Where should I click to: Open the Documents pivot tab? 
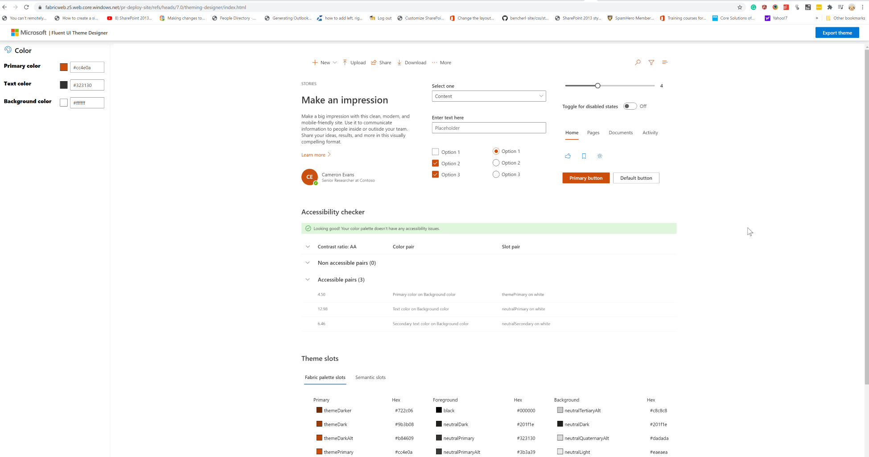click(621, 133)
